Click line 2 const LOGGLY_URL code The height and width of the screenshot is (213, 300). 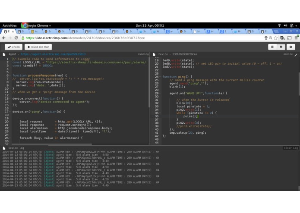[x=80, y=63]
